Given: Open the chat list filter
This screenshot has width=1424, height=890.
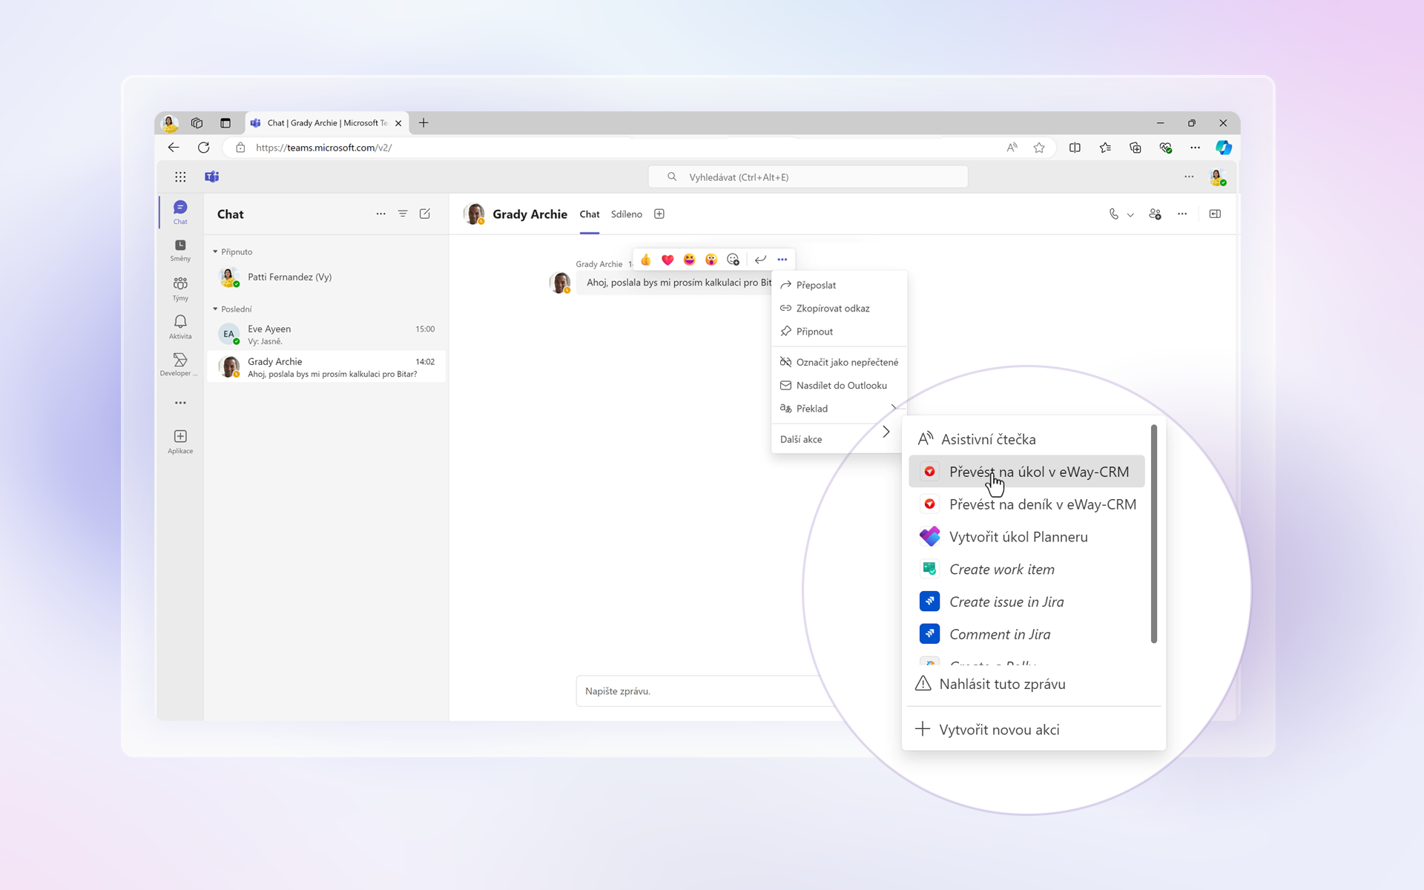Looking at the screenshot, I should (x=403, y=214).
